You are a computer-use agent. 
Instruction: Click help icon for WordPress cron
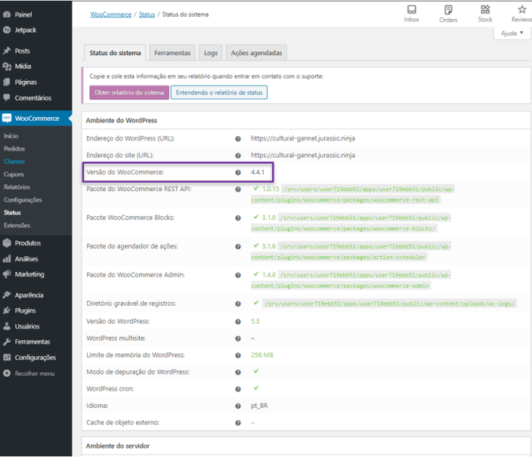point(238,389)
